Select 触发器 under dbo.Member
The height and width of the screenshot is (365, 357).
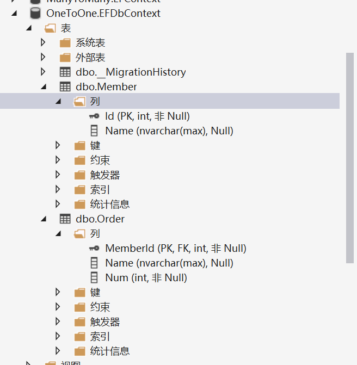tap(105, 175)
